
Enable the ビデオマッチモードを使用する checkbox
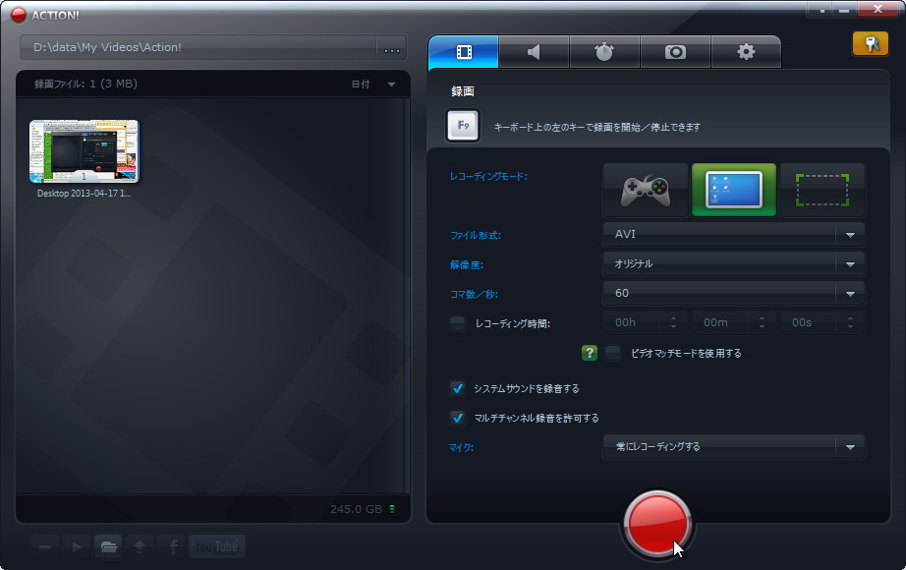click(612, 353)
